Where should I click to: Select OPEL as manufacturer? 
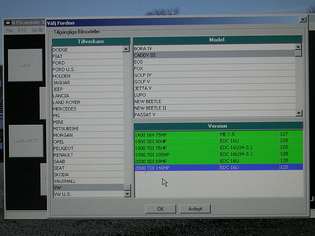(x=88, y=142)
